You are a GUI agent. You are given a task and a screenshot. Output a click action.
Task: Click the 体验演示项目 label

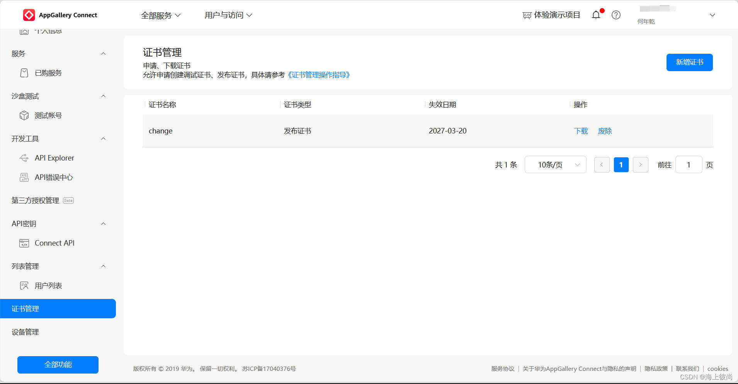click(557, 15)
